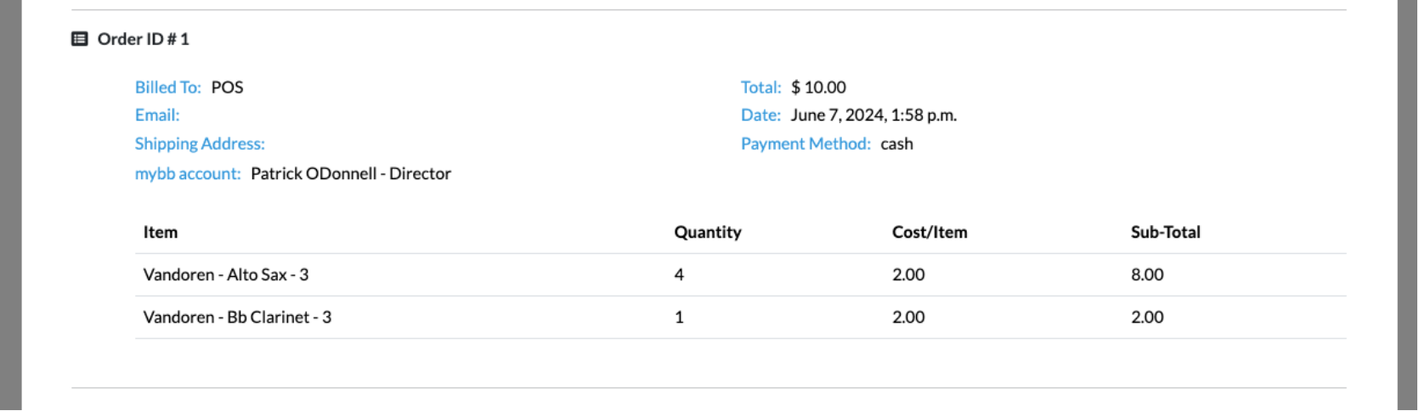Screen dimensions: 1419x411
Task: Click the 8.00 sub-total cell
Action: pyautogui.click(x=1147, y=275)
